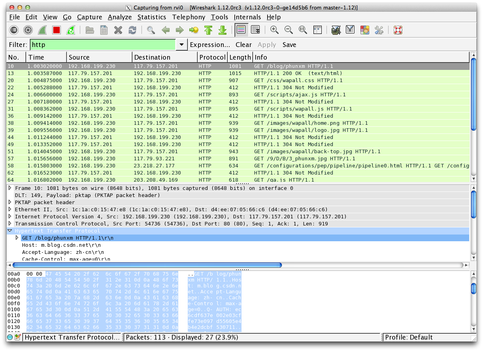The image size is (483, 351).
Task: Restart the running capture icon
Action: (71, 30)
